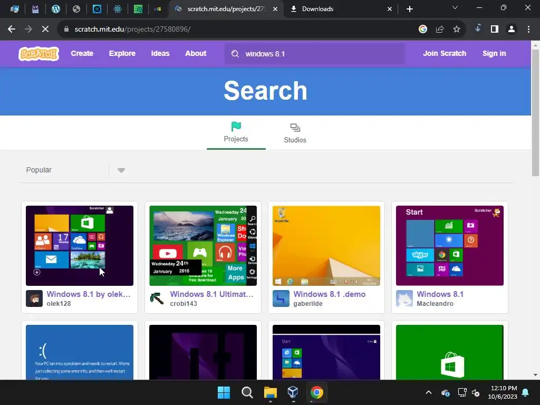
Task: Open the dark purple silhouette project thumbnail
Action: tap(203, 352)
